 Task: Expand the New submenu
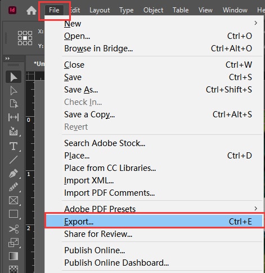tap(154, 24)
